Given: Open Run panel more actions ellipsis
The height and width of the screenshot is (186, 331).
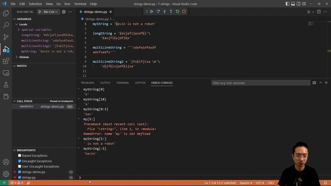Looking at the screenshot, I should 70,12.
